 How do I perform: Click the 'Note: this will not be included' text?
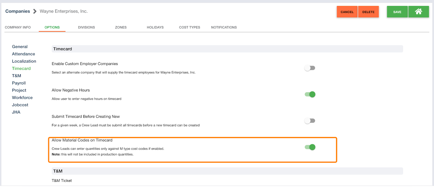tap(92, 154)
